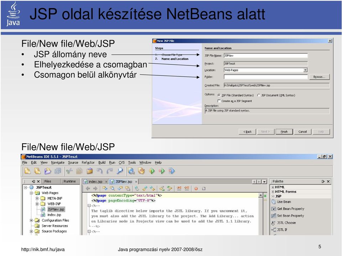Click the Debug Main Project icon

pos(162,171)
